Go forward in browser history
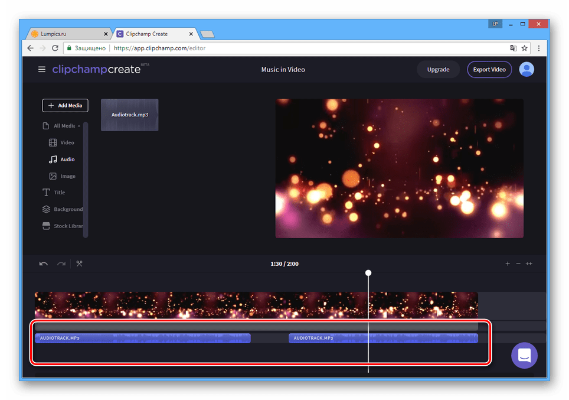Image resolution: width=569 pixels, height=400 pixels. coord(43,48)
